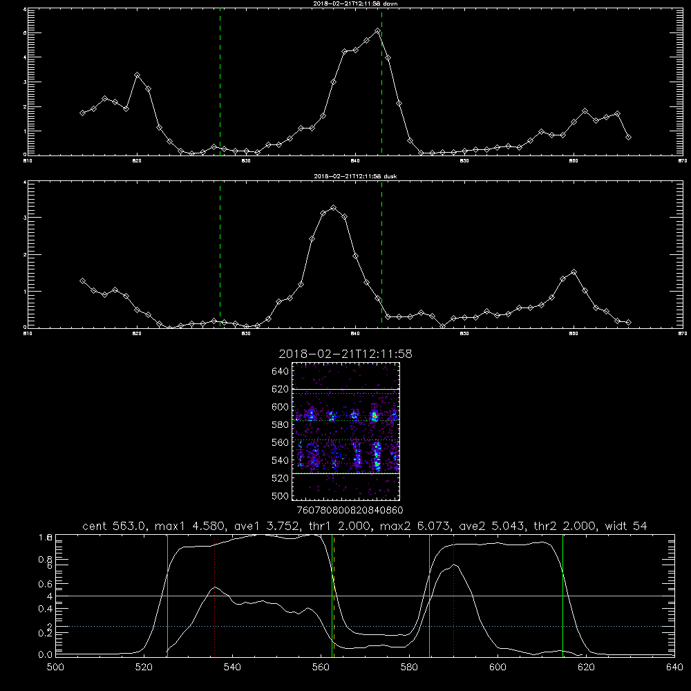This screenshot has height=691, width=691.
Task: Click the dotted horizontal threshold line at level 2
Action: [x=365, y=626]
